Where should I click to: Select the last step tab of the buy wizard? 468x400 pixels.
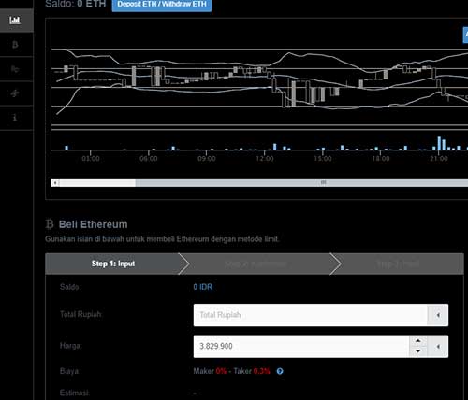398,264
